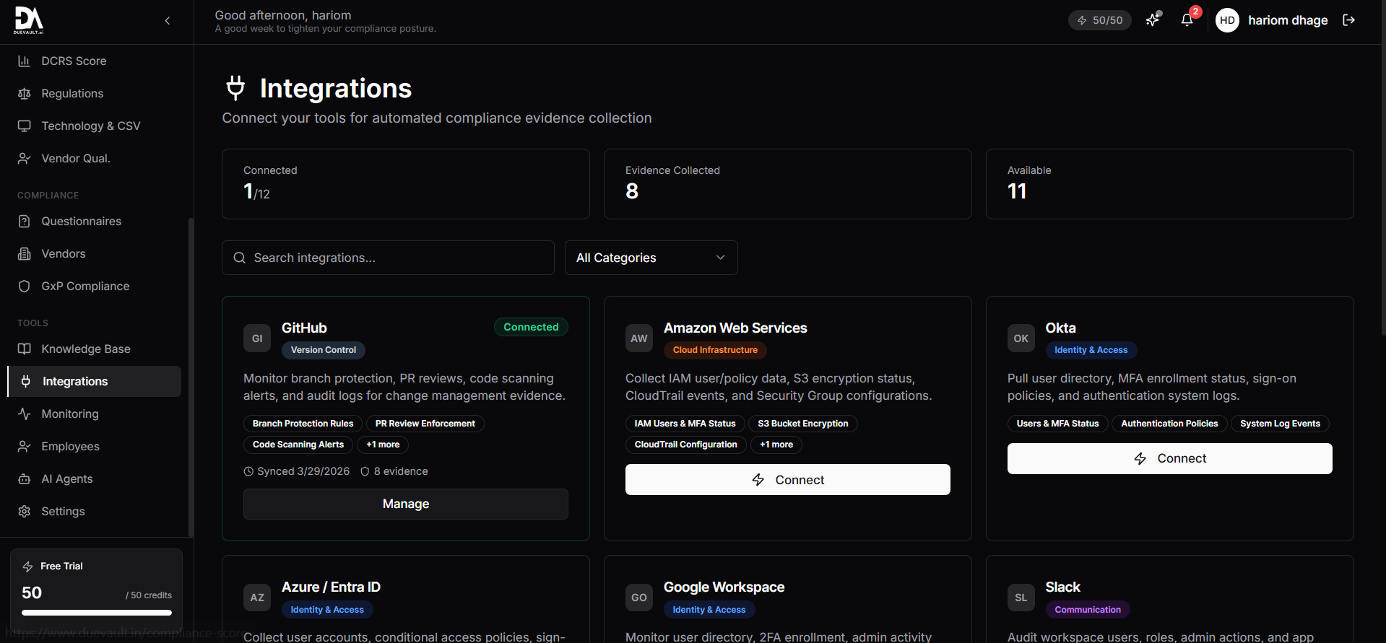The image size is (1386, 643).
Task: Click the Manage button for GitHub
Action: tap(406, 504)
